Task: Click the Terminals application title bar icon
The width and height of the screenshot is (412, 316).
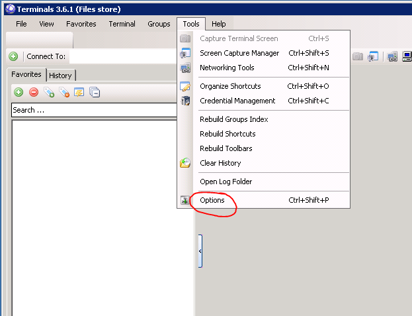Action: (x=10, y=9)
